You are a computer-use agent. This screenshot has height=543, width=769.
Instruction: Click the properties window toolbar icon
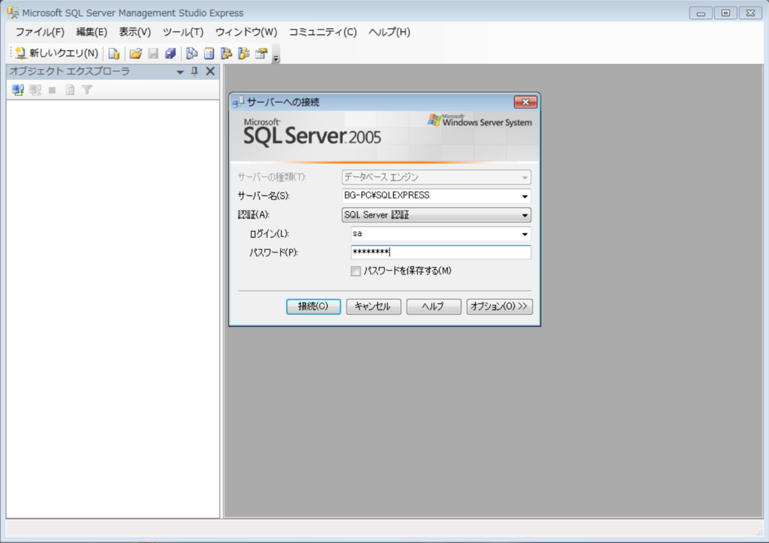tap(261, 54)
